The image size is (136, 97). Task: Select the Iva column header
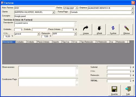point(113,42)
